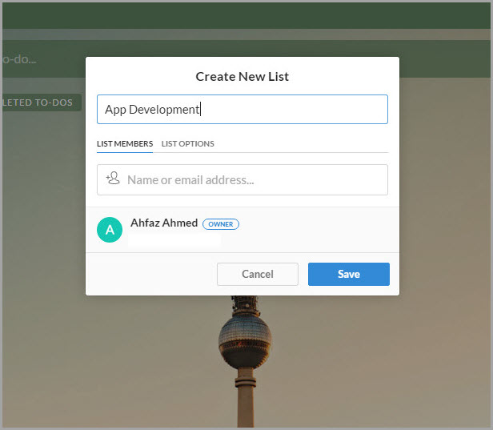Click the Name or email address field

coord(242,179)
